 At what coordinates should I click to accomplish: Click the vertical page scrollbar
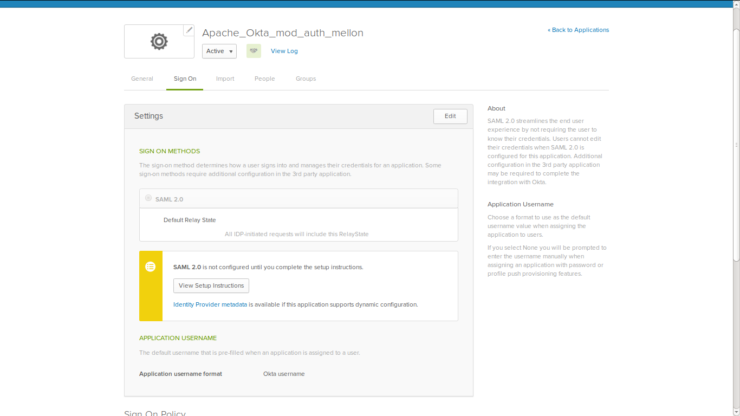pos(736,145)
